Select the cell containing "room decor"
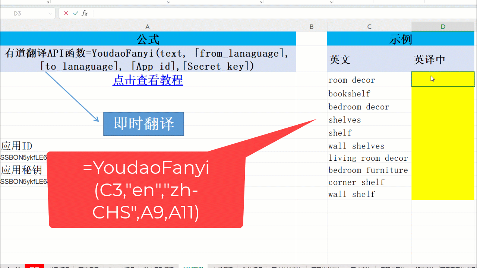The width and height of the screenshot is (477, 268). point(369,80)
